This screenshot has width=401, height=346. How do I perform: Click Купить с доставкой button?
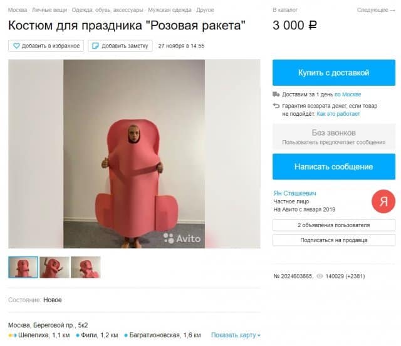[x=334, y=73]
